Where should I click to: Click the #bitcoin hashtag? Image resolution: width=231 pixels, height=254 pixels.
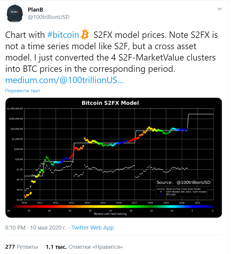pyautogui.click(x=63, y=35)
